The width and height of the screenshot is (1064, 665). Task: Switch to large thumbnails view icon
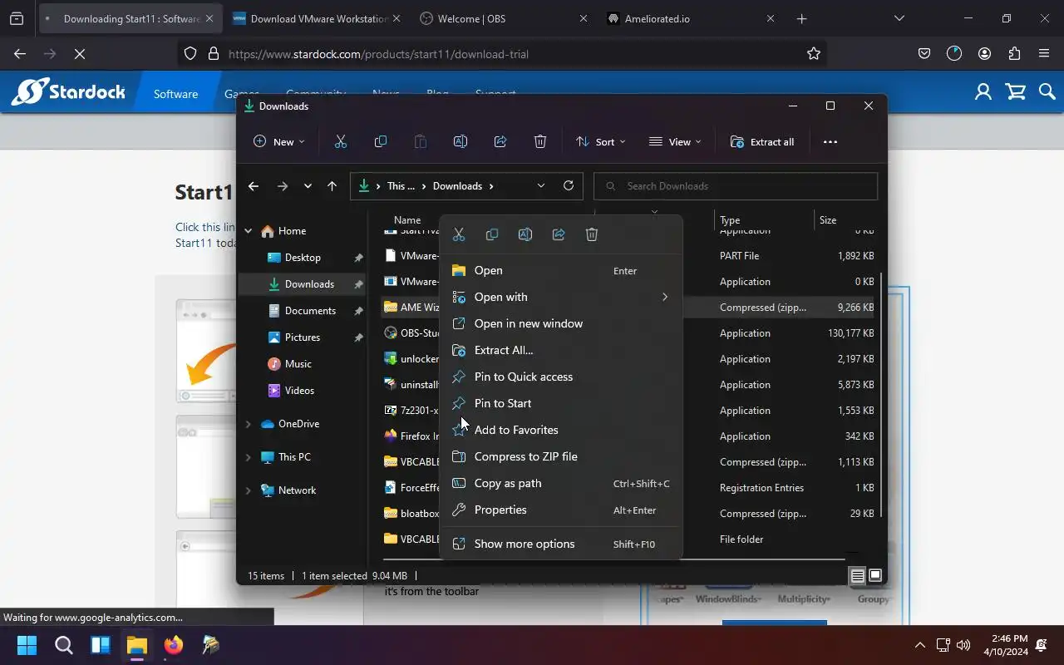(875, 575)
